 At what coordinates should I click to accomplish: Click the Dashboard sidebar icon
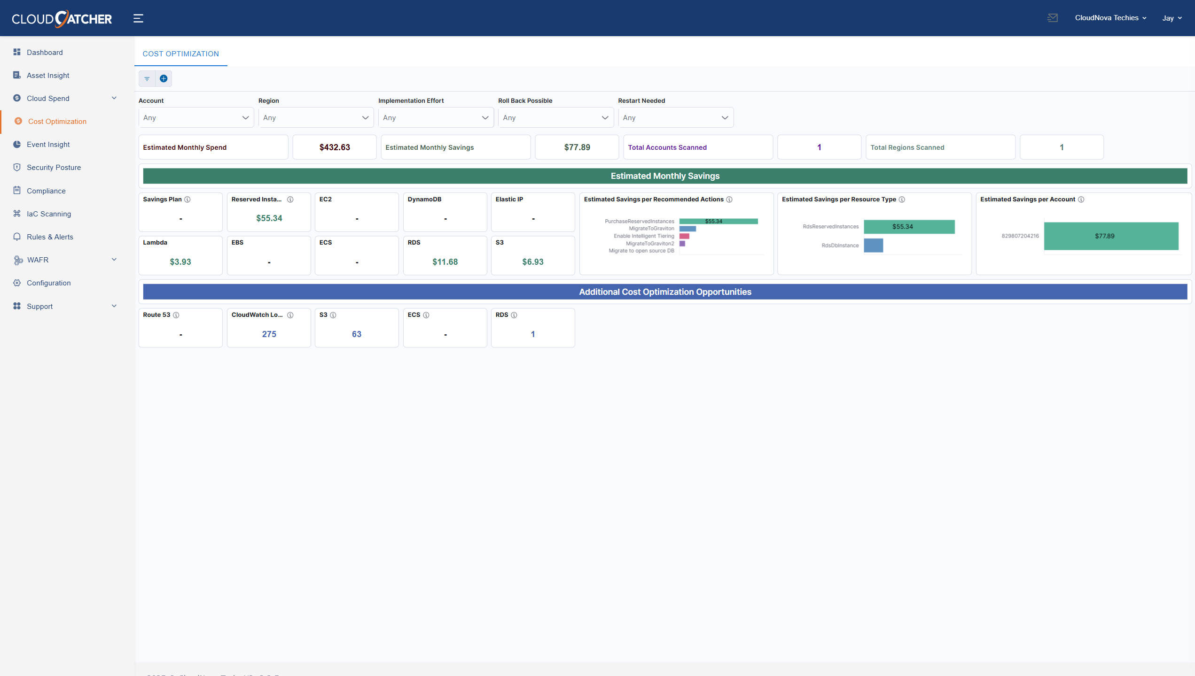tap(17, 52)
